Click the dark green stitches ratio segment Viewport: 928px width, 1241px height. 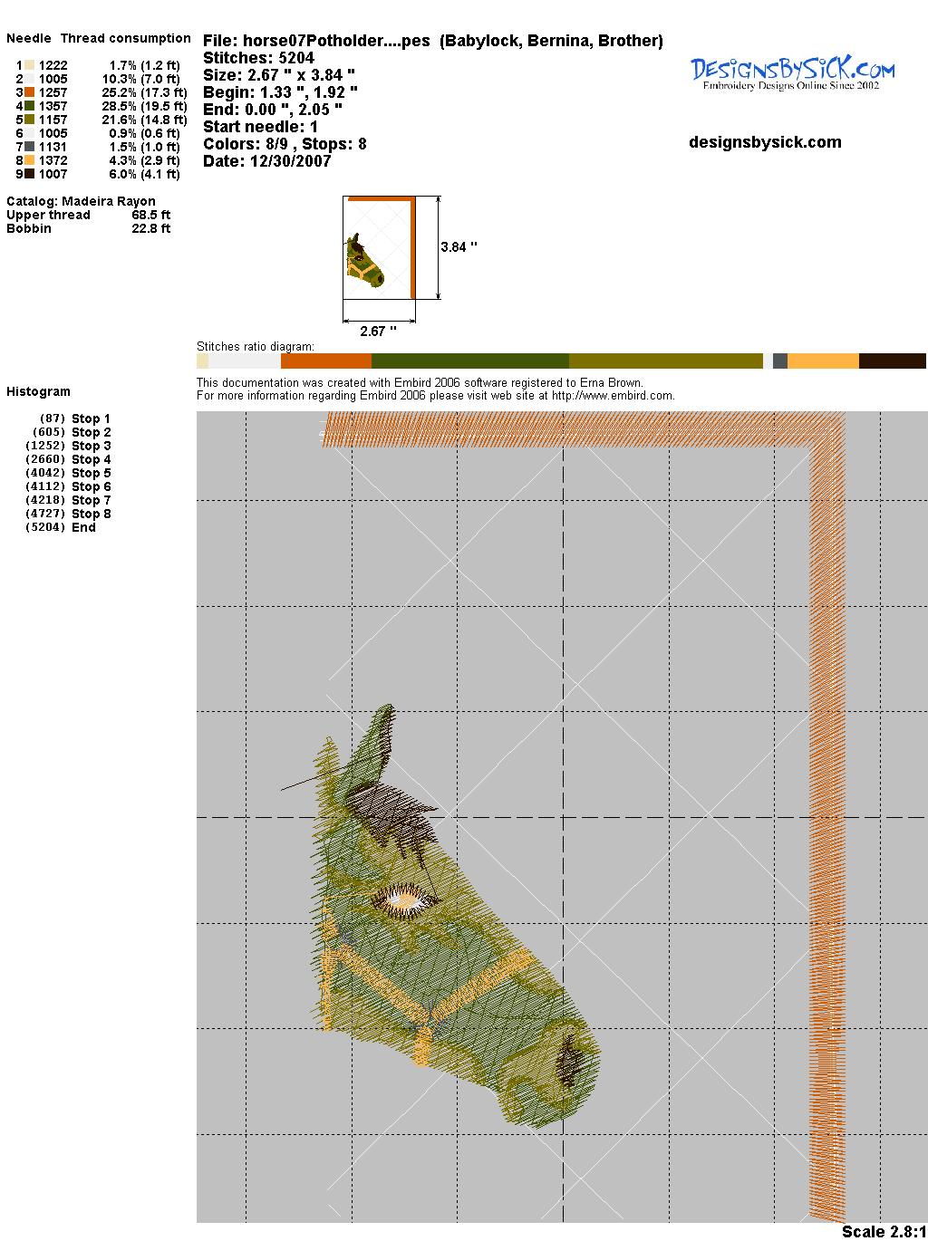(x=469, y=361)
